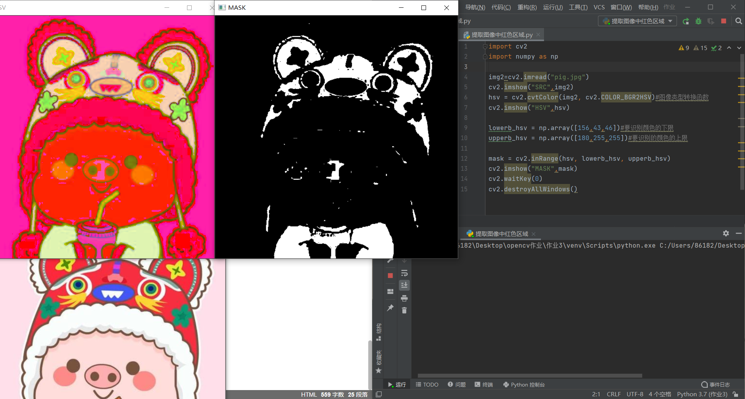Maximize the MASK image window
The image size is (745, 399).
pyautogui.click(x=424, y=8)
